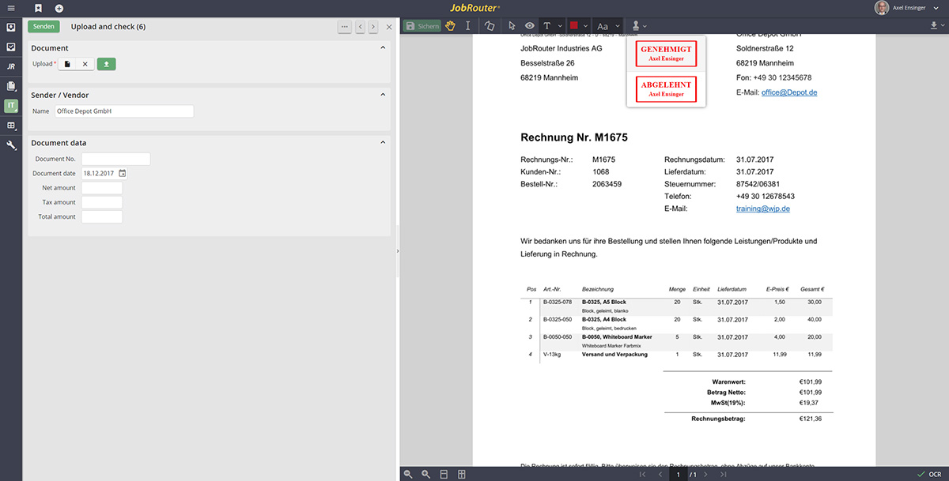This screenshot has height=481, width=949.
Task: Click the Senden button
Action: tap(43, 26)
